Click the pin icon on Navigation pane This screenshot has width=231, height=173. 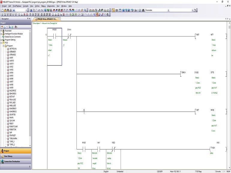[x=28, y=19]
